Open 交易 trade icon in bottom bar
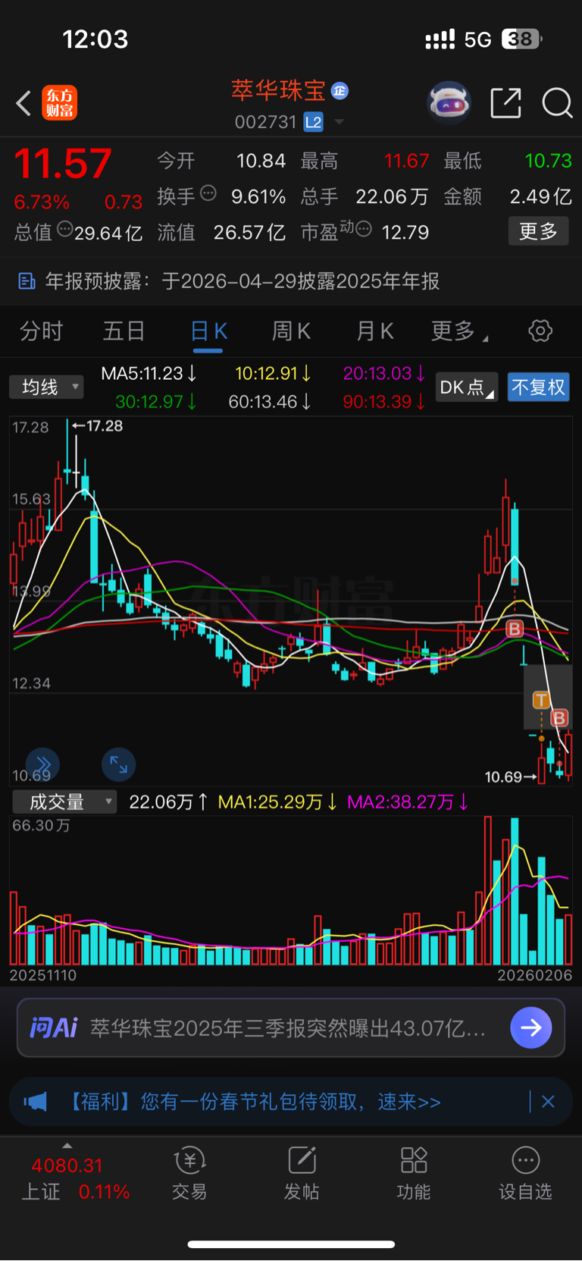This screenshot has width=582, height=1261. pyautogui.click(x=189, y=1174)
